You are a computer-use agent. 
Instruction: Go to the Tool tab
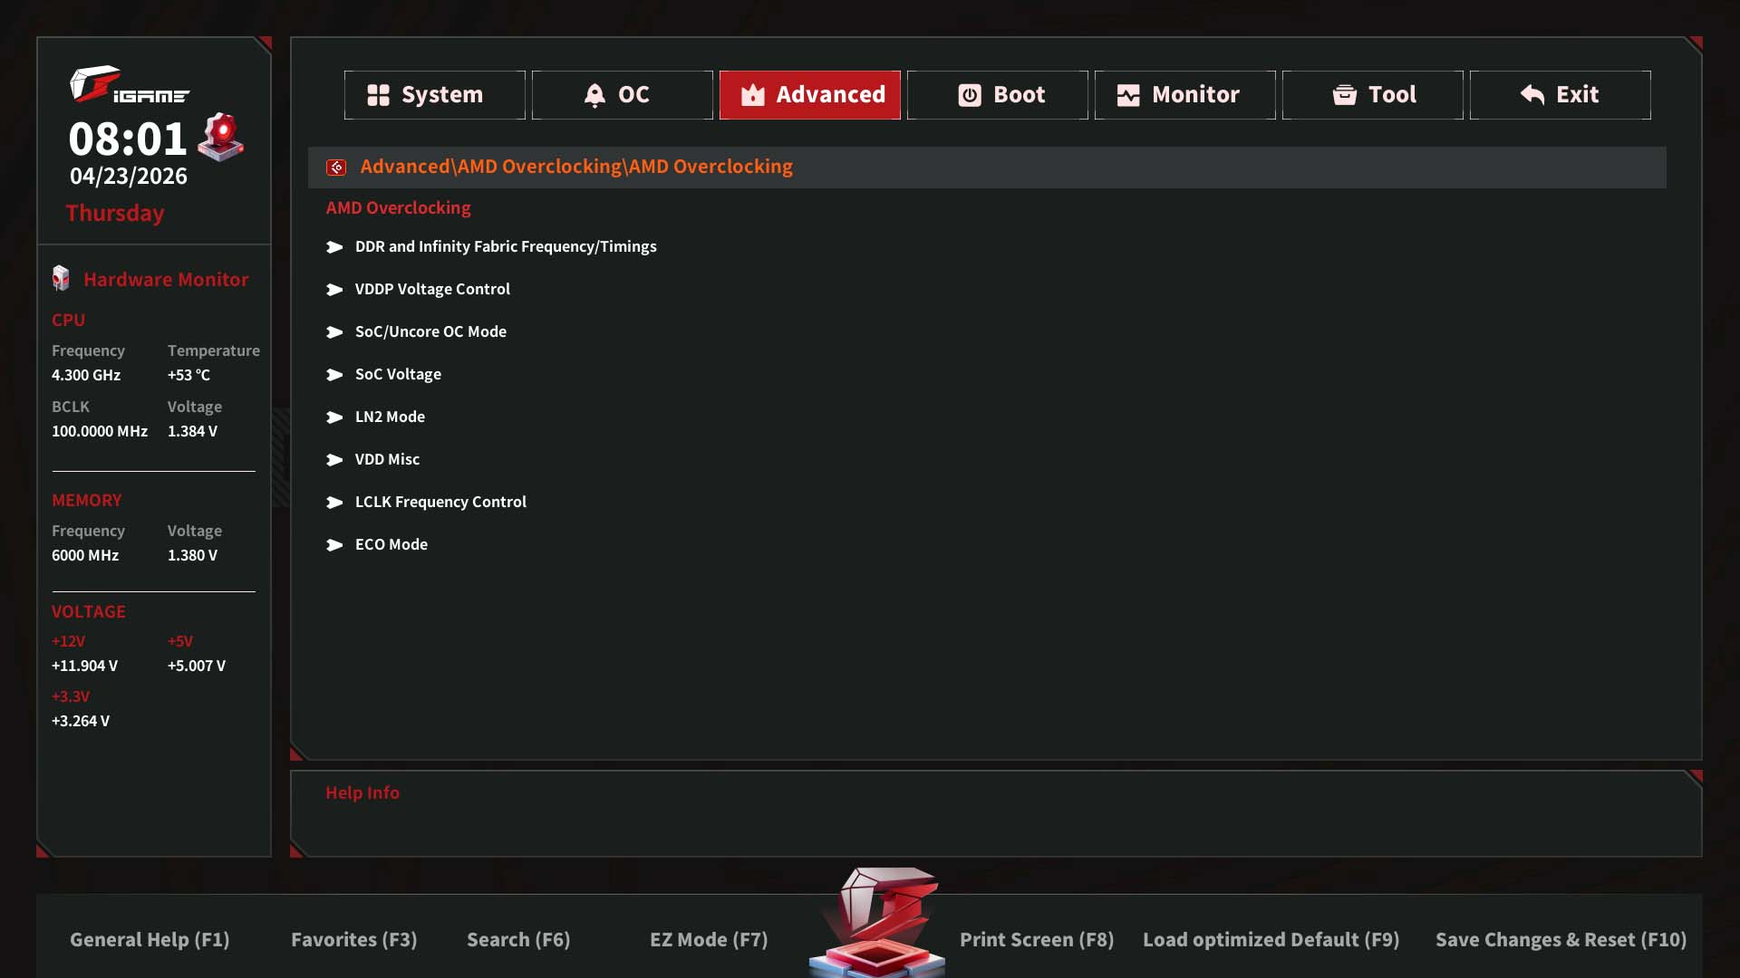tap(1373, 95)
